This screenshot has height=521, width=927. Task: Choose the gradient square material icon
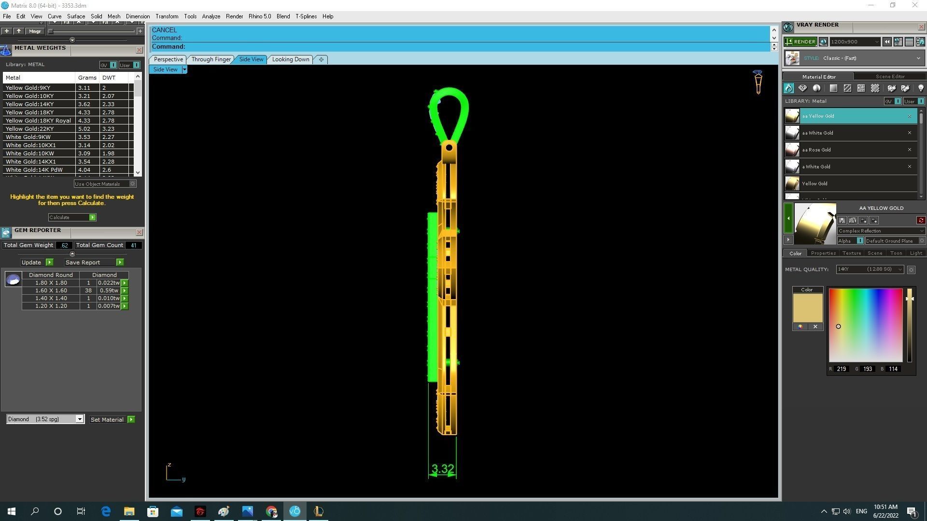click(833, 88)
